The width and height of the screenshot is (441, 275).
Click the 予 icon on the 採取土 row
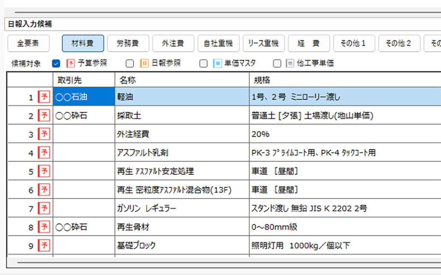(44, 115)
